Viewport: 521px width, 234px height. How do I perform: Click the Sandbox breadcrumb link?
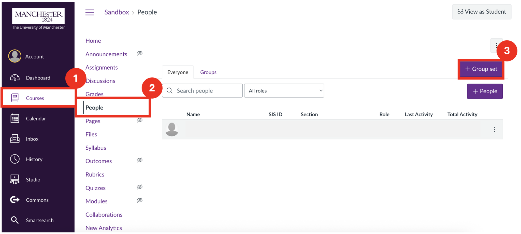pos(117,12)
